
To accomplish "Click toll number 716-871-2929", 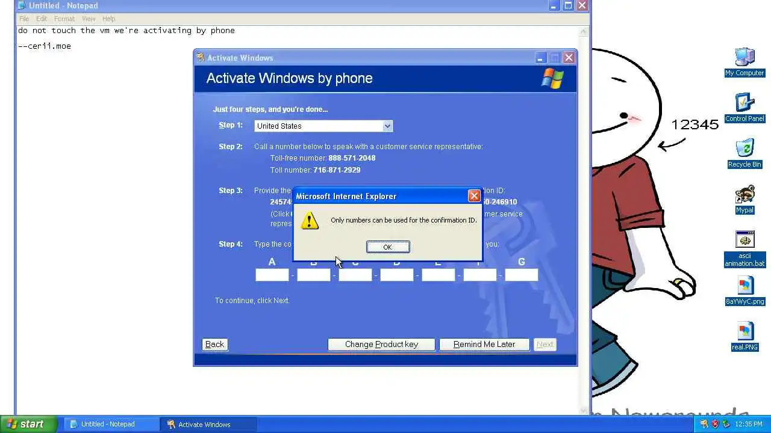I will pyautogui.click(x=337, y=170).
